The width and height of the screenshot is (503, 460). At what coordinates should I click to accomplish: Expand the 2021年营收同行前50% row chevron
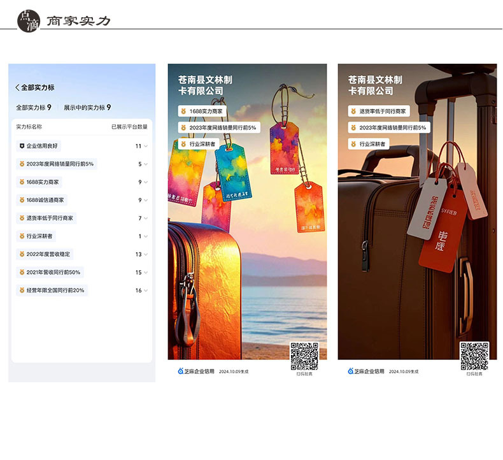146,272
